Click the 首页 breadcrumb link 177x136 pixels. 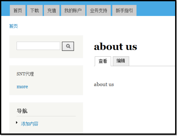point(13,26)
